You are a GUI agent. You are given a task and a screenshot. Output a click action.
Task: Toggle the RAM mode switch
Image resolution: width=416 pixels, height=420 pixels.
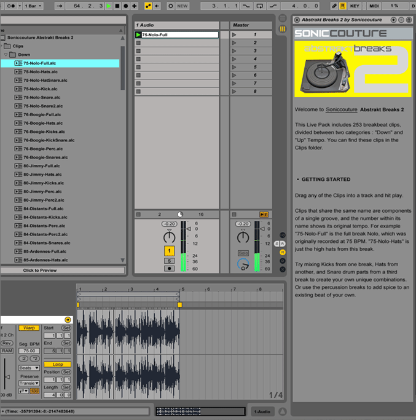(7, 351)
